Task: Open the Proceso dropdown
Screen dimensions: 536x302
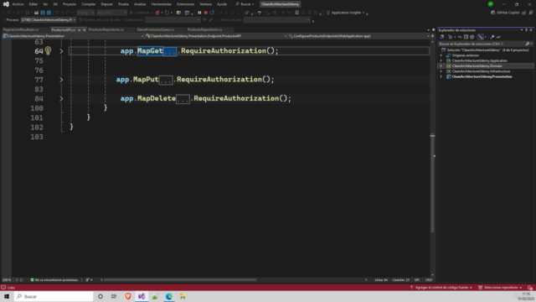Action: [x=49, y=20]
